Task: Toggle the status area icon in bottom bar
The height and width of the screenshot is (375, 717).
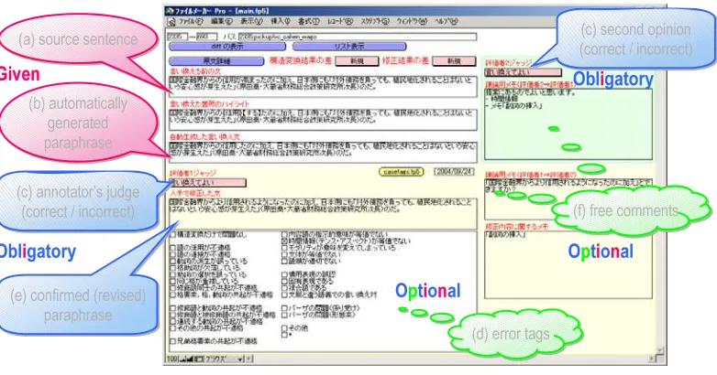Action: pyautogui.click(x=199, y=359)
